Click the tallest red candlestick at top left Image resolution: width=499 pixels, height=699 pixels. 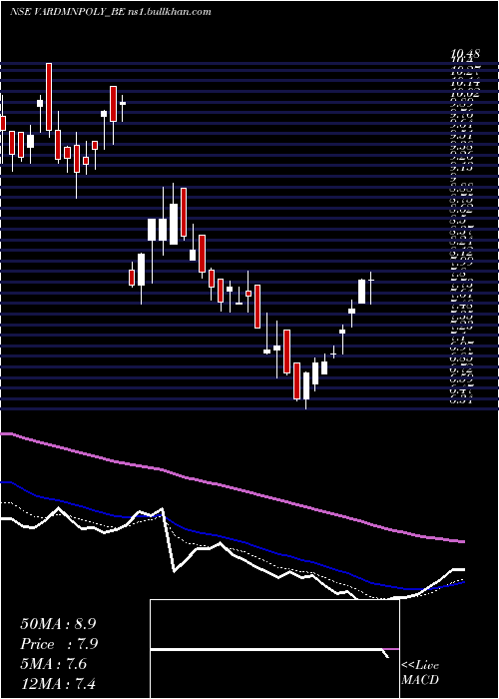pos(49,97)
